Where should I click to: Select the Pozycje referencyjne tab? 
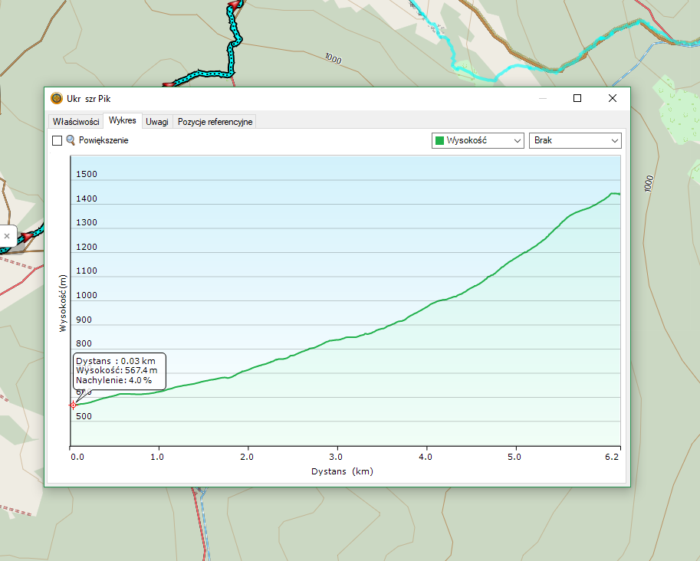tap(215, 122)
